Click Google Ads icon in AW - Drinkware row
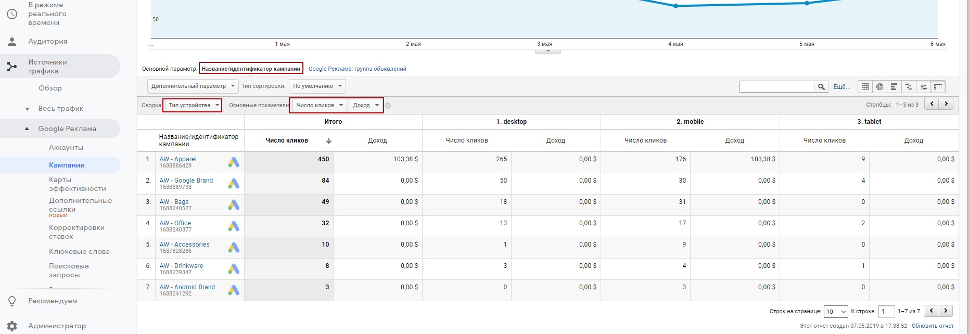Screen dimensions: 969x334 [234, 269]
